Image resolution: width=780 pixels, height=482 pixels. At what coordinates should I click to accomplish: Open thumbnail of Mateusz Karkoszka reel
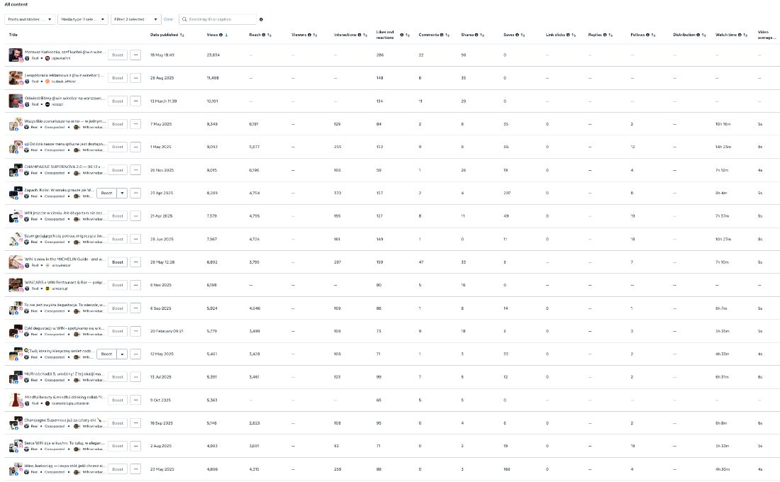pos(16,55)
